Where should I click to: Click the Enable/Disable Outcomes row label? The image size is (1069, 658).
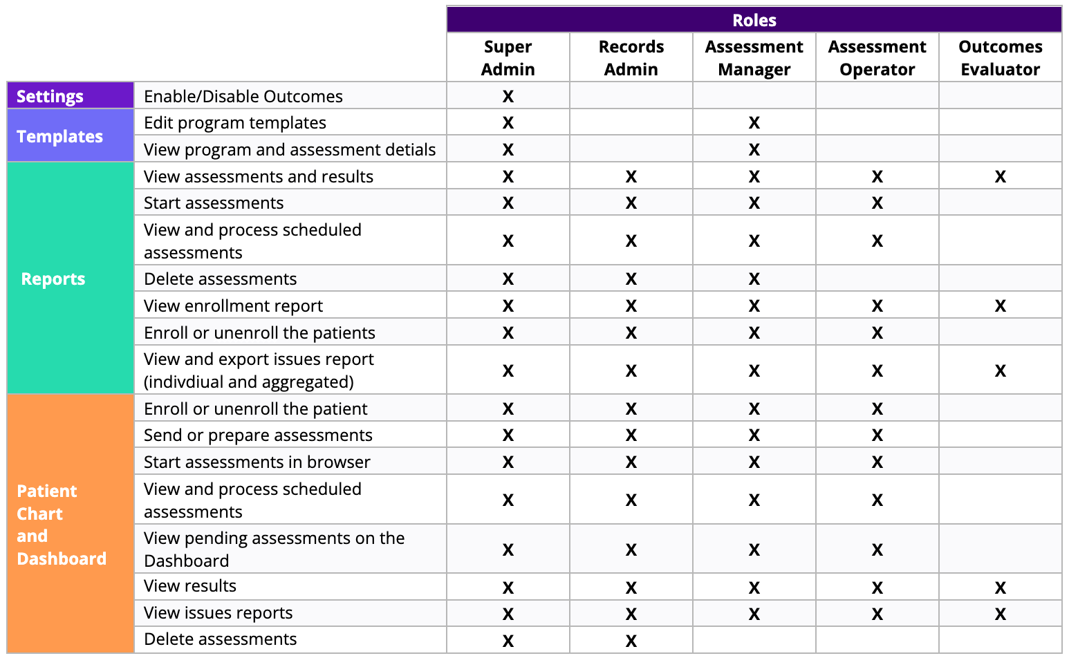coord(243,96)
